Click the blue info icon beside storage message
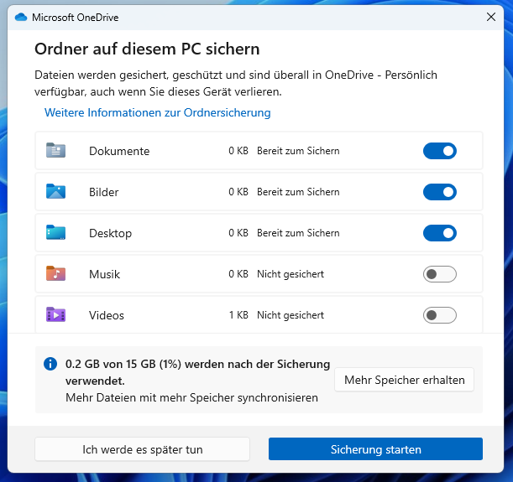The width and height of the screenshot is (513, 482). (50, 364)
